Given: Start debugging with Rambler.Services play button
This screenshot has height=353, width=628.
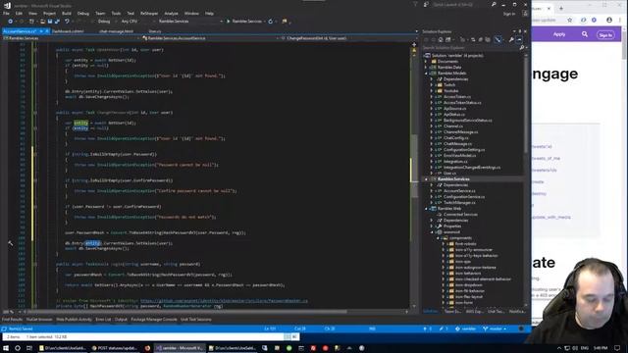Looking at the screenshot, I should click(244, 22).
